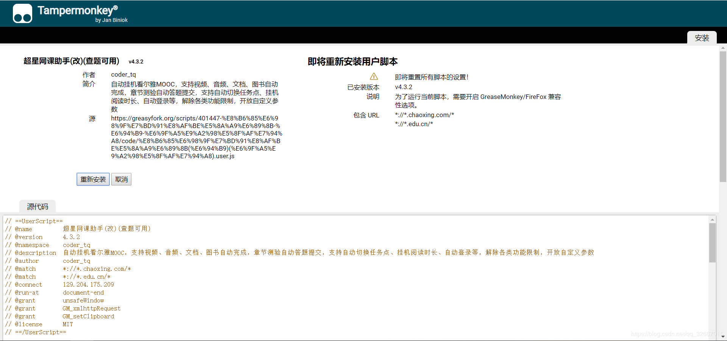
Task: Click the 重新安装 button
Action: pyautogui.click(x=93, y=179)
